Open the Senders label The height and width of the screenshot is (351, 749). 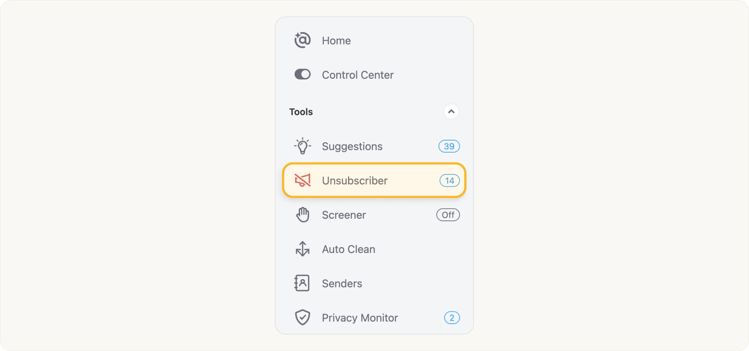coord(342,284)
